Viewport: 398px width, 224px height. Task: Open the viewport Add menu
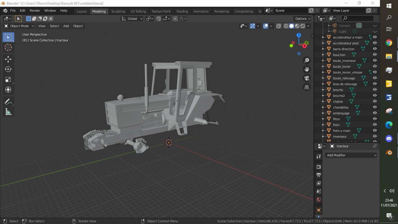(x=66, y=26)
